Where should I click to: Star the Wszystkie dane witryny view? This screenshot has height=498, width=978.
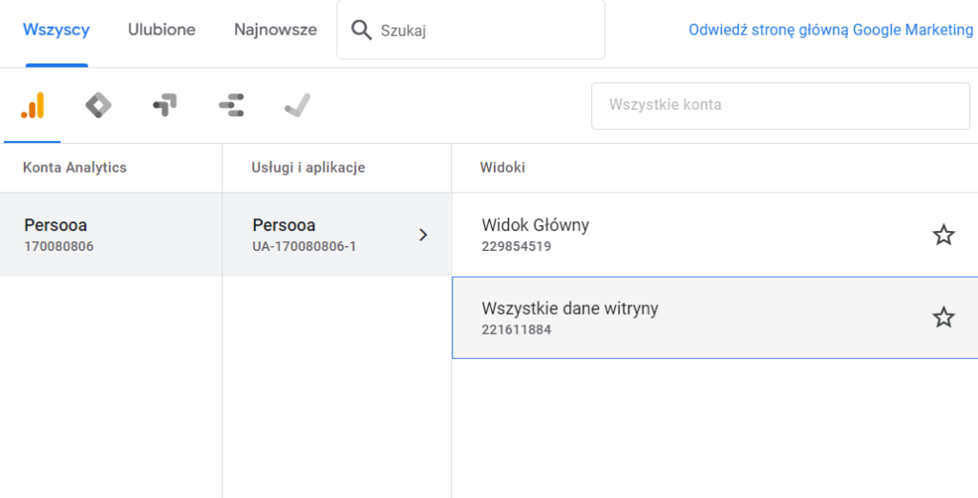[x=943, y=318]
